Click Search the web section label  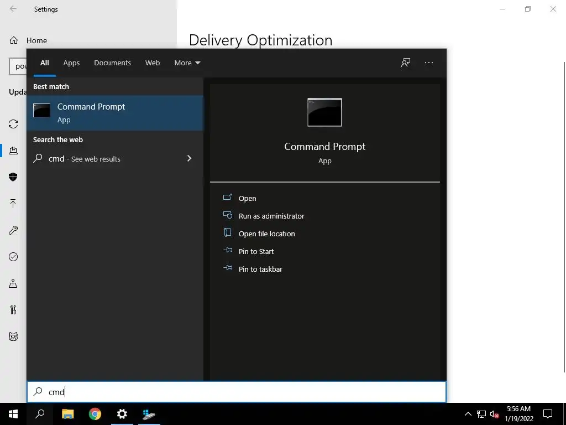(x=57, y=139)
